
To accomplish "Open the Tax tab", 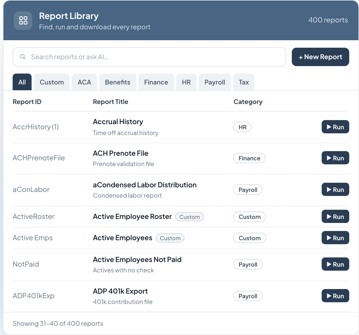I will tap(244, 82).
